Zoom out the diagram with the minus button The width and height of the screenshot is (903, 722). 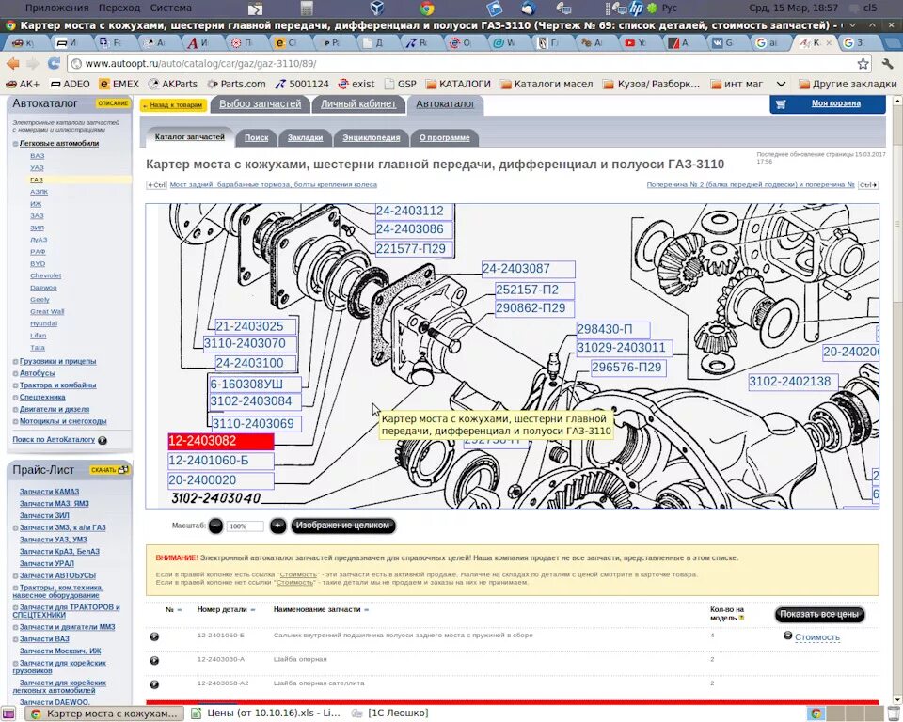(x=215, y=526)
